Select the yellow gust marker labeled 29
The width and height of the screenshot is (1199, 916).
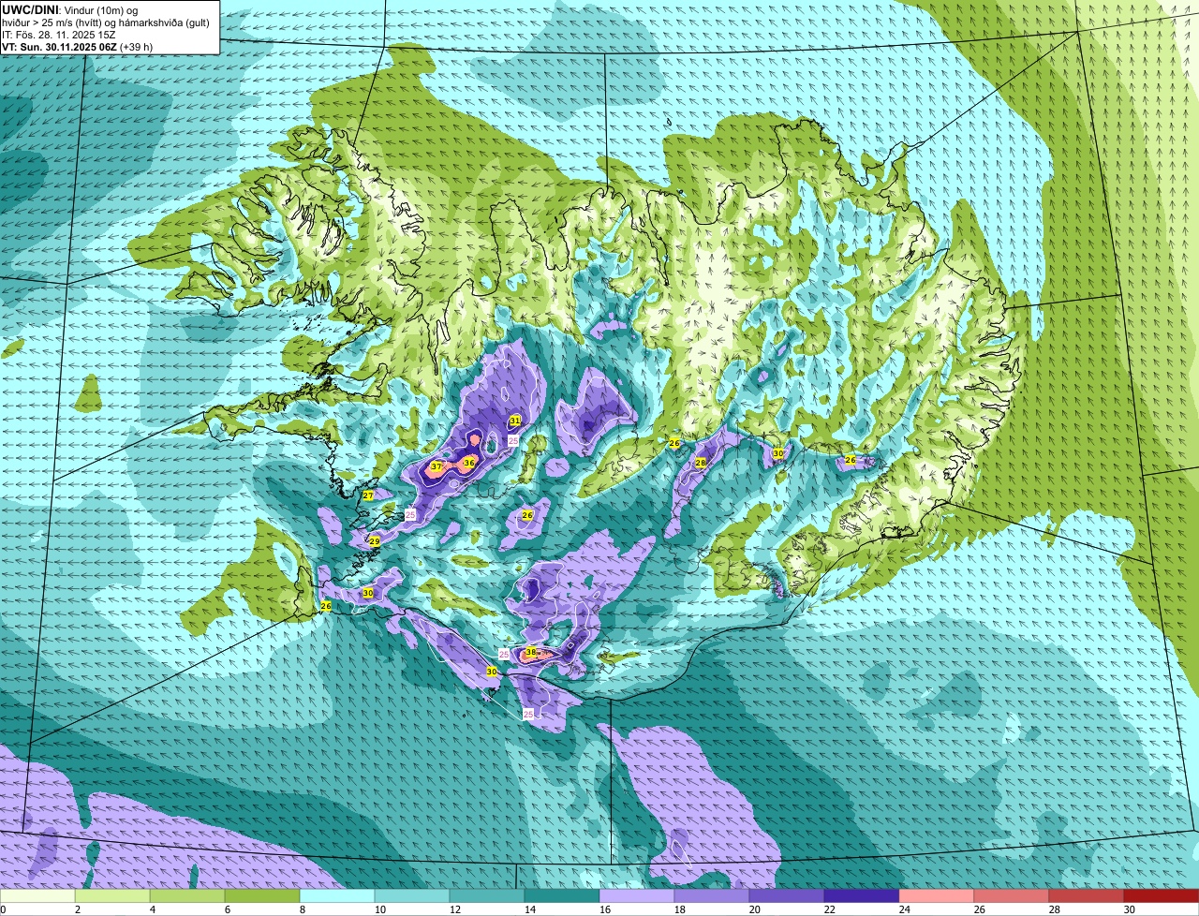tap(374, 541)
